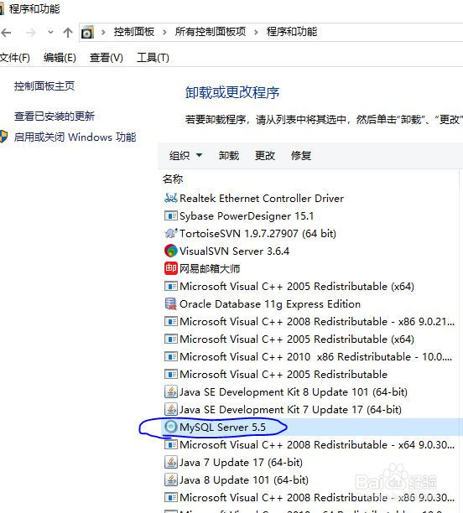
Task: Click the Sybase PowerDesigner 15.1 icon
Action: click(x=170, y=216)
